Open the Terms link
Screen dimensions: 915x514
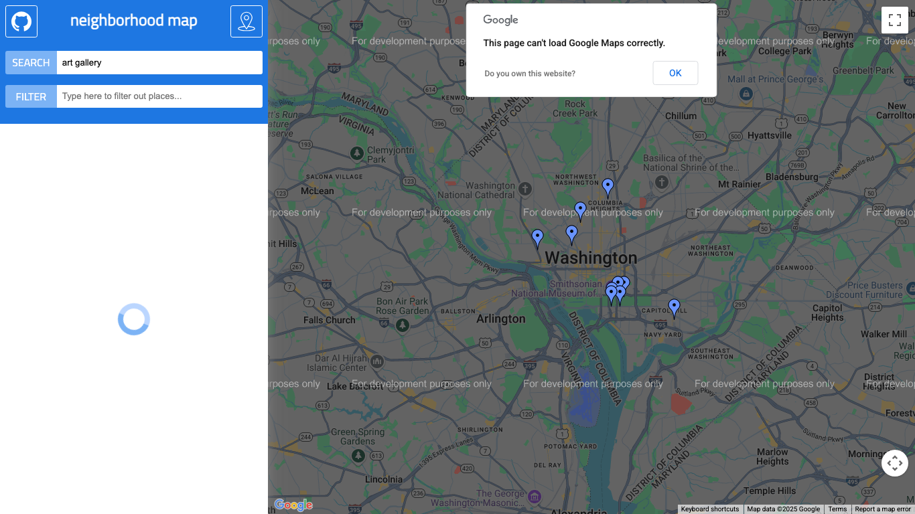point(837,509)
